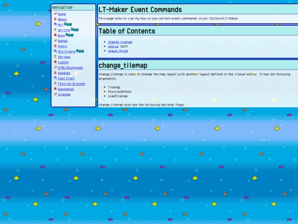Click the change_tilemap section heading

[x=123, y=65]
